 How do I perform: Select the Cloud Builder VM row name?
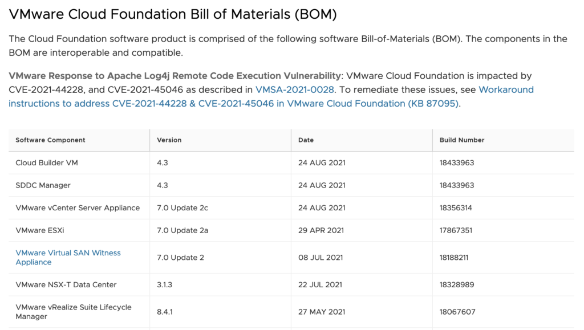(x=47, y=163)
